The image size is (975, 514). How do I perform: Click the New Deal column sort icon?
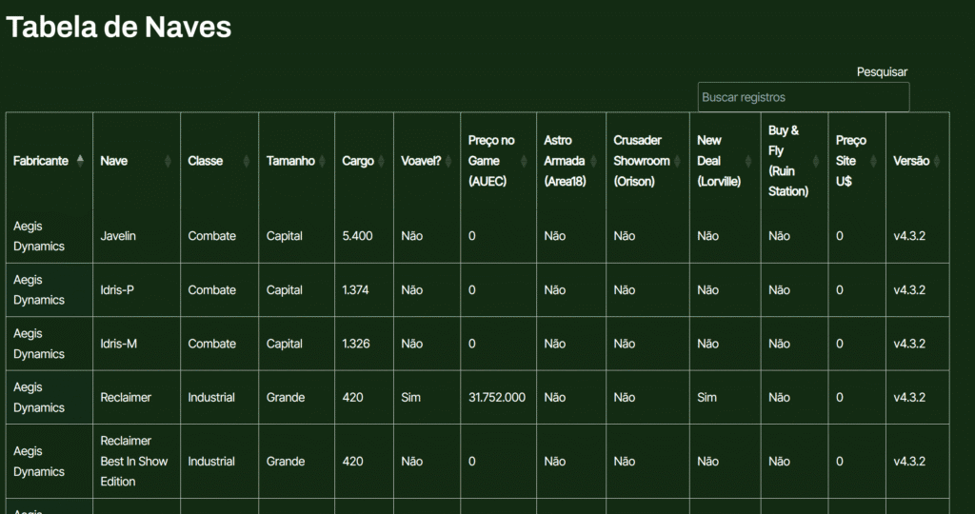pos(748,161)
